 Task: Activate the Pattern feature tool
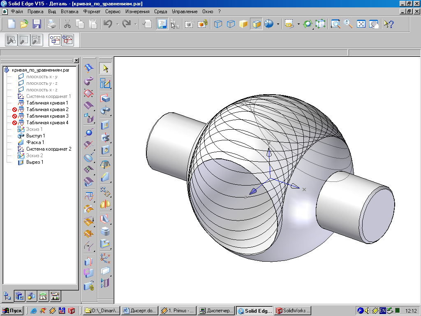tap(105, 192)
